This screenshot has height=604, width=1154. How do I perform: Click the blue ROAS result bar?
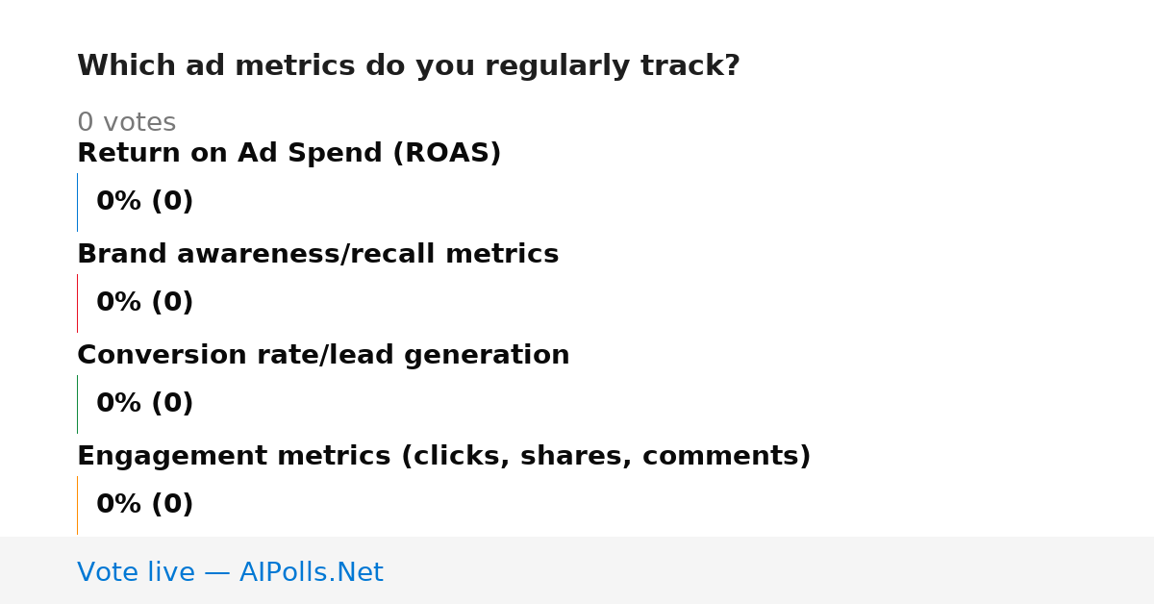pyautogui.click(x=77, y=202)
